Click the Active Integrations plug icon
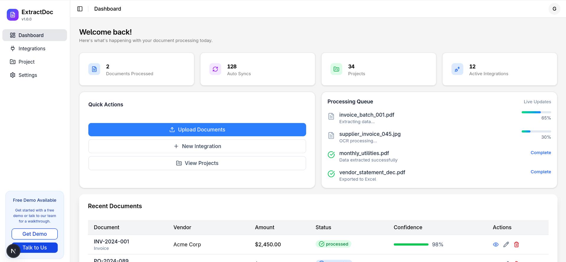This screenshot has width=566, height=262. click(457, 69)
